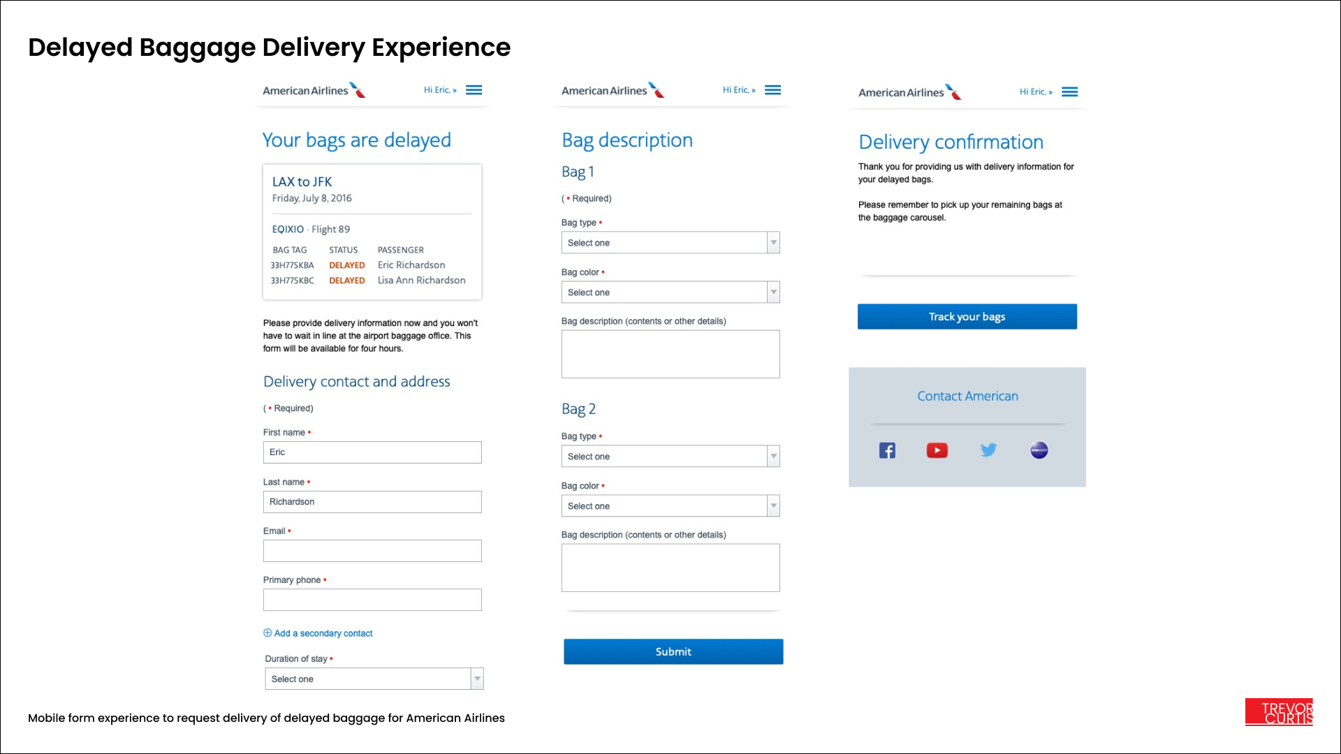Click into the empty Email field
This screenshot has width=1341, height=754.
click(372, 551)
